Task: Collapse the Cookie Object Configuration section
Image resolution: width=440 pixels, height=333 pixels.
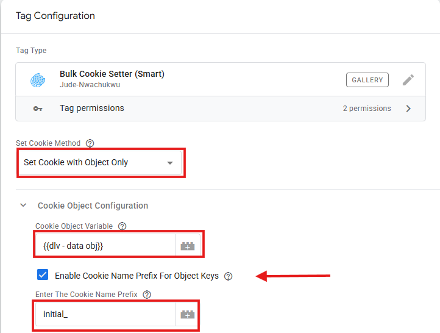Action: tap(24, 206)
